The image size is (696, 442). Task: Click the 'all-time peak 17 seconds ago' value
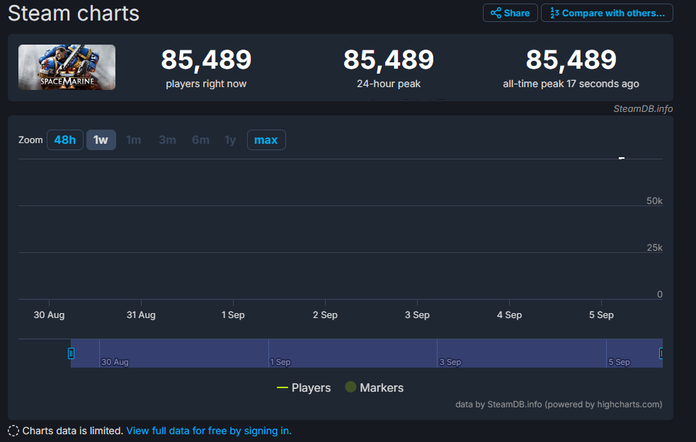point(571,59)
